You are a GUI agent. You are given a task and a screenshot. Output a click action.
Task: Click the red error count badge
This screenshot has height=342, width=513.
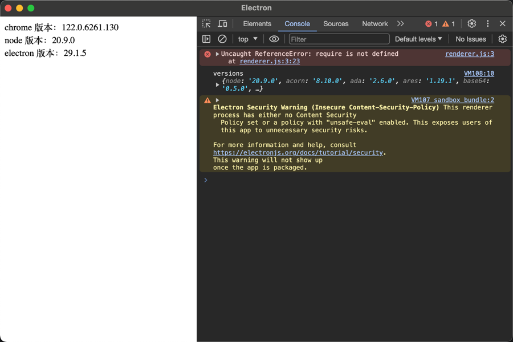tap(431, 24)
